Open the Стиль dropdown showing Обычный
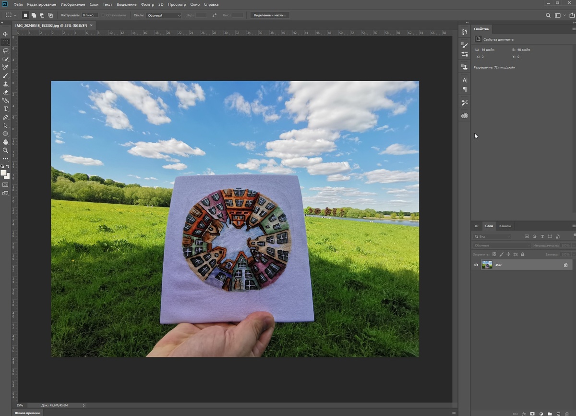 pyautogui.click(x=164, y=15)
